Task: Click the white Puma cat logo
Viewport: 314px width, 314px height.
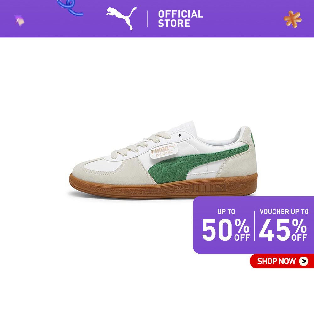Action: coord(121,19)
